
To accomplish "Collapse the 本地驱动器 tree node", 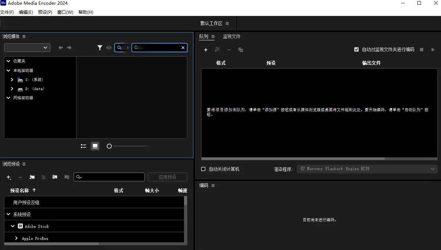I will click(8, 70).
